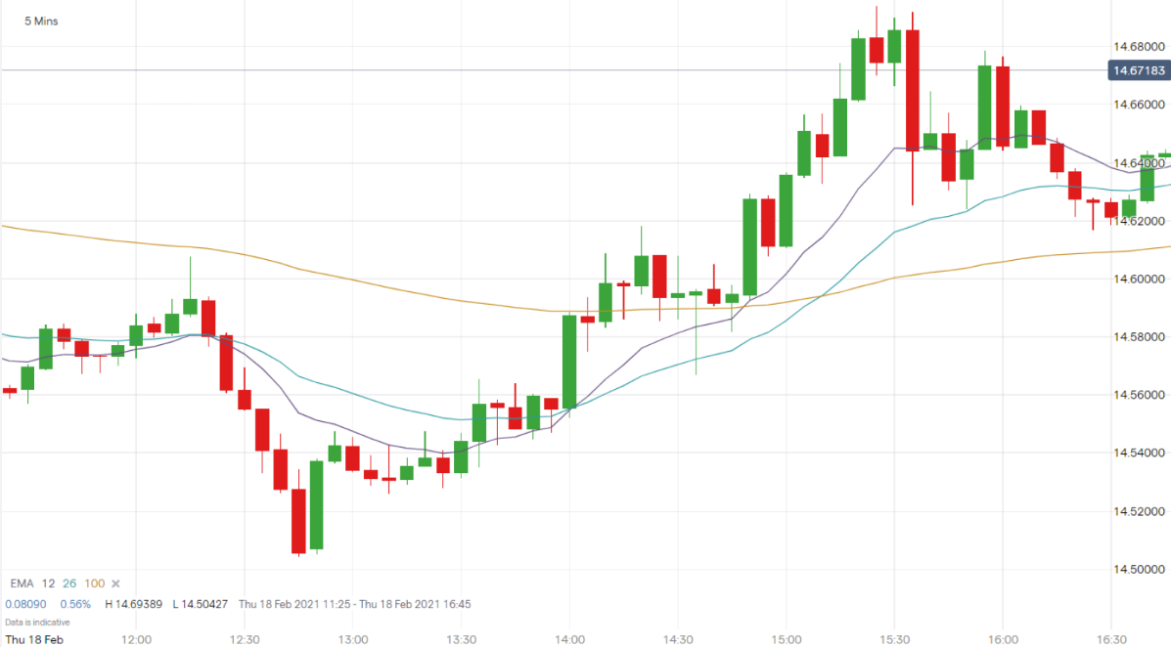Click the long red candle at 15:35
The image size is (1171, 647).
click(913, 91)
